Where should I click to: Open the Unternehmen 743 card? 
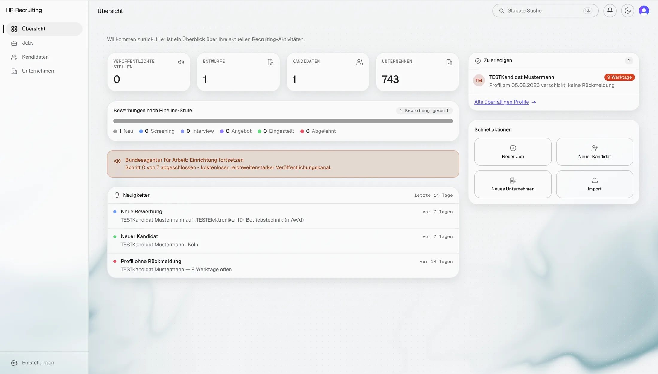[x=417, y=72]
